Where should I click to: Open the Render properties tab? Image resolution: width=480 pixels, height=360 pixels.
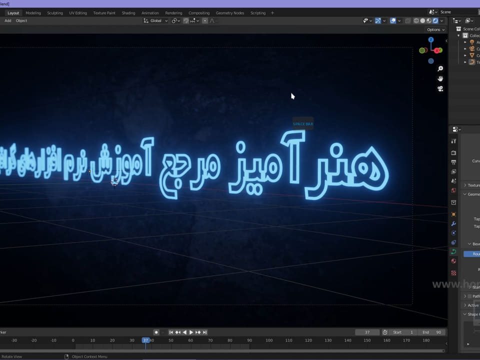click(x=453, y=153)
